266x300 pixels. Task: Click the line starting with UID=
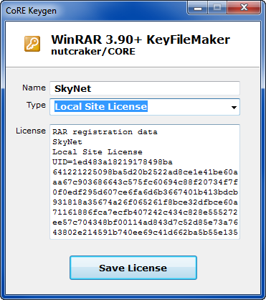coord(113,162)
